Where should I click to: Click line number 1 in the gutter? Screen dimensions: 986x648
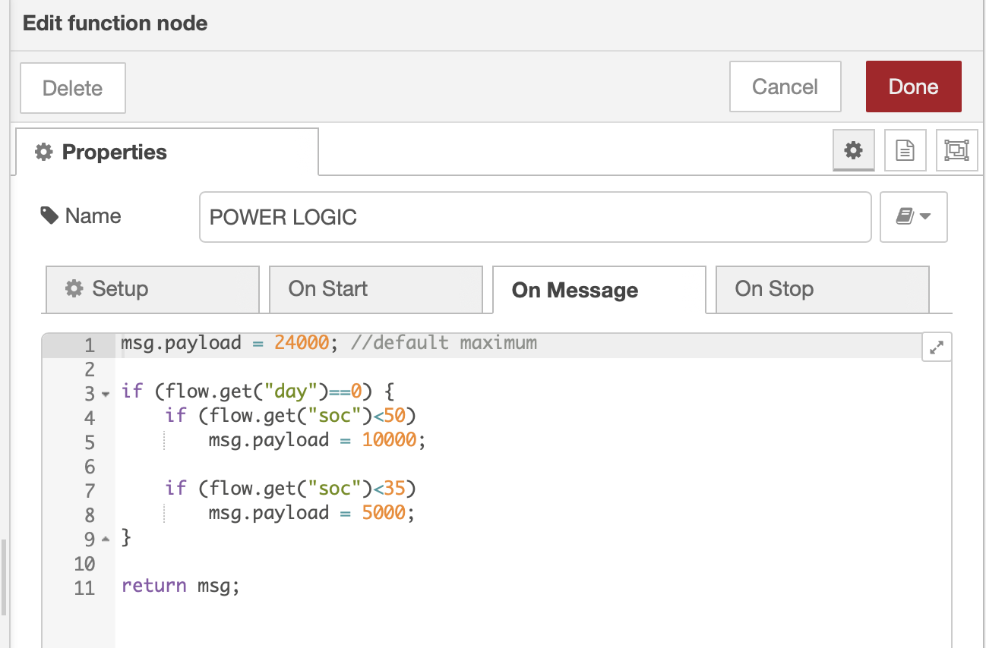click(90, 345)
